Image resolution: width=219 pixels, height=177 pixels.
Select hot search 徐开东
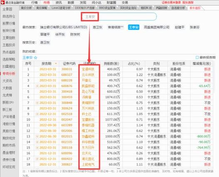click(x=60, y=34)
